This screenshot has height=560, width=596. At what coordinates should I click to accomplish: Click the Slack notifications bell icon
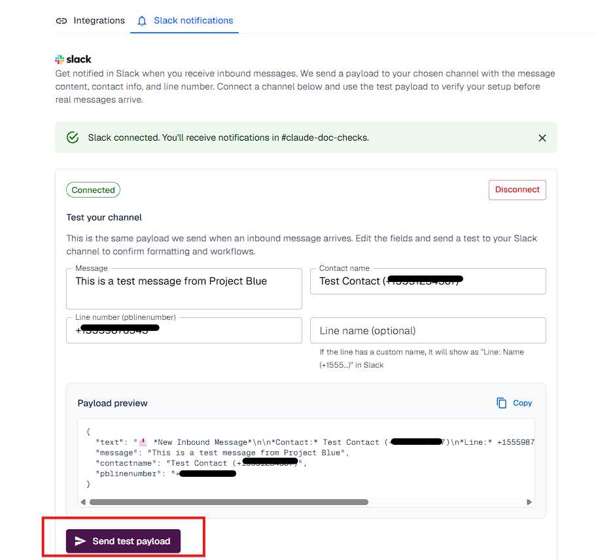(142, 21)
